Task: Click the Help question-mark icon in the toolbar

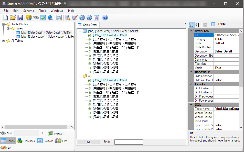Action: point(105,18)
